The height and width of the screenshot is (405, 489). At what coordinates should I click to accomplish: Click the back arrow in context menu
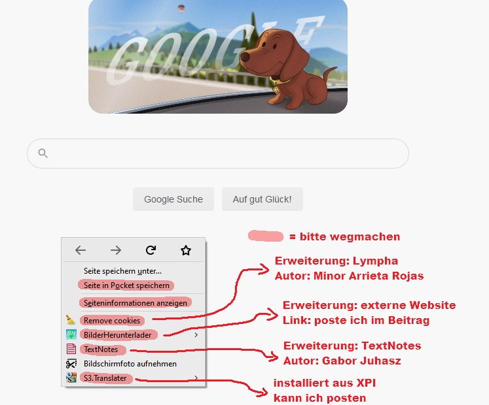pos(81,250)
